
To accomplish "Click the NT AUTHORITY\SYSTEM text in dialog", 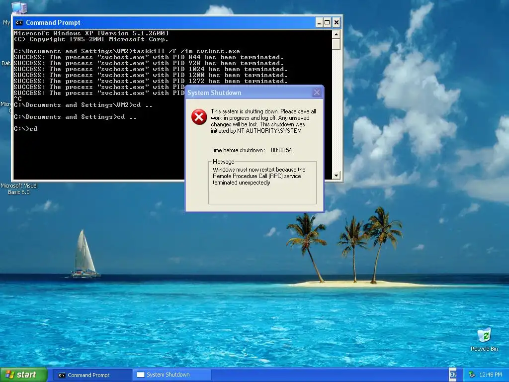I will pyautogui.click(x=269, y=131).
